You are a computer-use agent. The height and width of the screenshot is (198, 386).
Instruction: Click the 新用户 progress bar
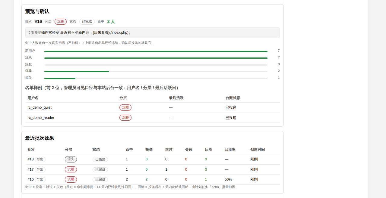156,51
